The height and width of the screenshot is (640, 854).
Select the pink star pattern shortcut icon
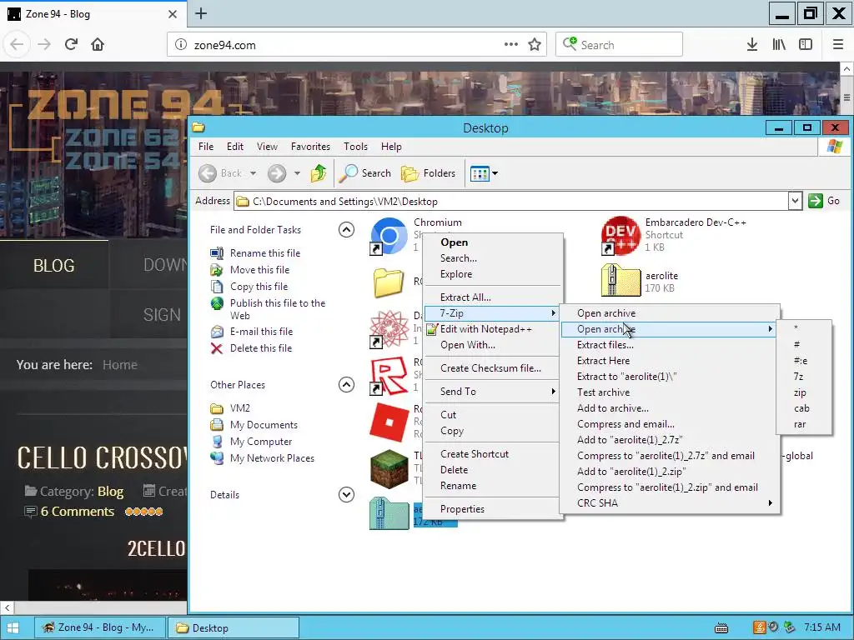[x=389, y=328]
